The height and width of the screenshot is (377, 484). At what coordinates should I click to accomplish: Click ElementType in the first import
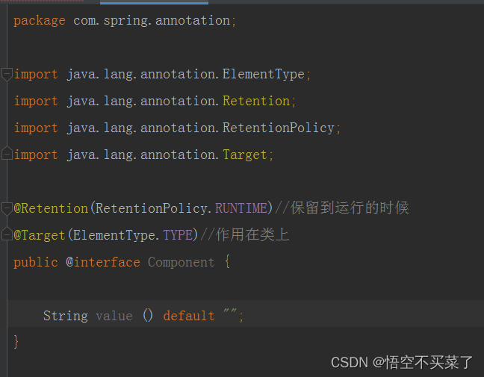coord(264,75)
